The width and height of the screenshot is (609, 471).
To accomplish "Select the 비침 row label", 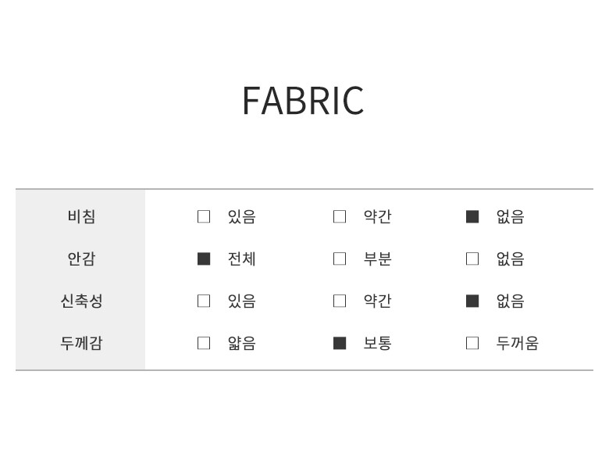I will tap(81, 216).
